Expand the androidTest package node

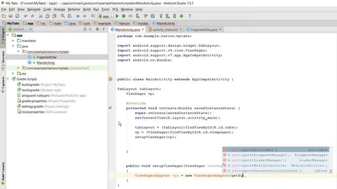click(x=18, y=68)
